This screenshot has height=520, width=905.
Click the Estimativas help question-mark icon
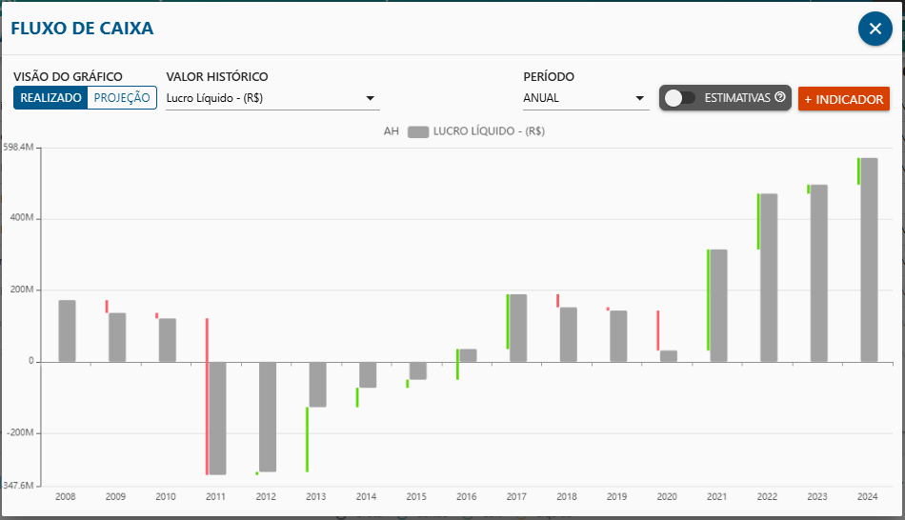pyautogui.click(x=780, y=97)
